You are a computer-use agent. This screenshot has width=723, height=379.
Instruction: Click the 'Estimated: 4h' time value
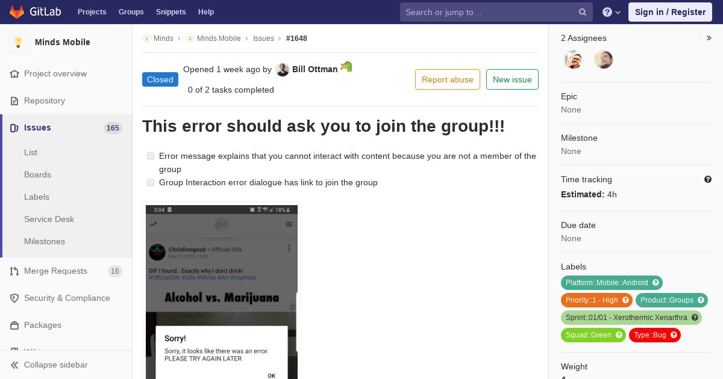(589, 194)
